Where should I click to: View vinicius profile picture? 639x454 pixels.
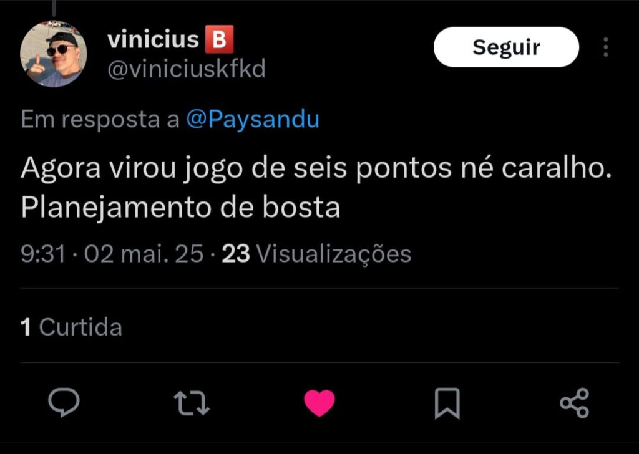(x=54, y=54)
